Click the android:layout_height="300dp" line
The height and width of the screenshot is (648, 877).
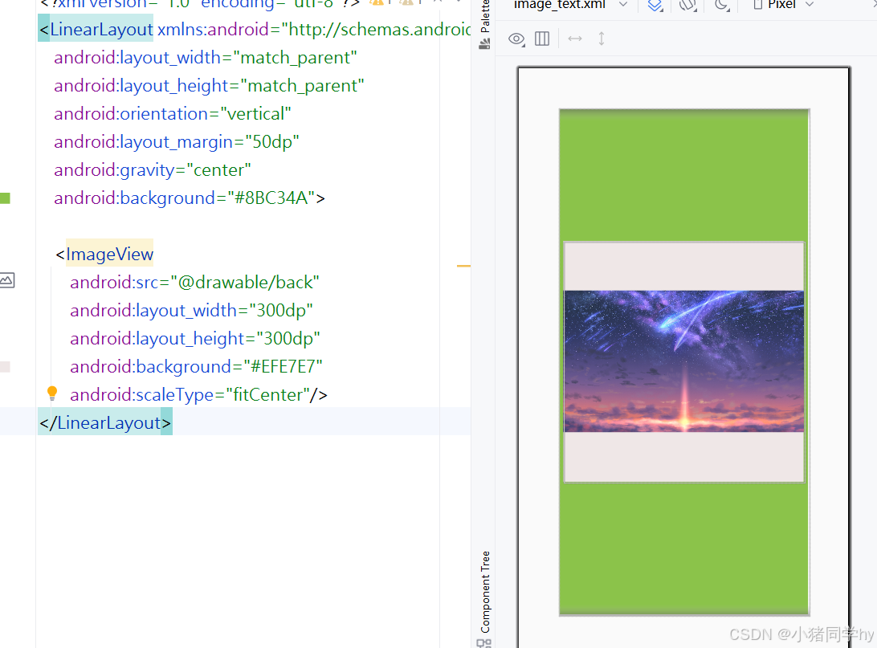[194, 338]
